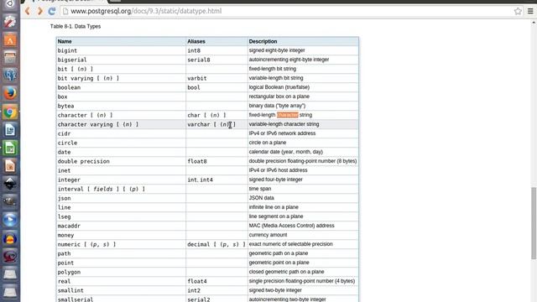Bookmark this page with the star icon
This screenshot has width=537, height=302.
coord(518,11)
